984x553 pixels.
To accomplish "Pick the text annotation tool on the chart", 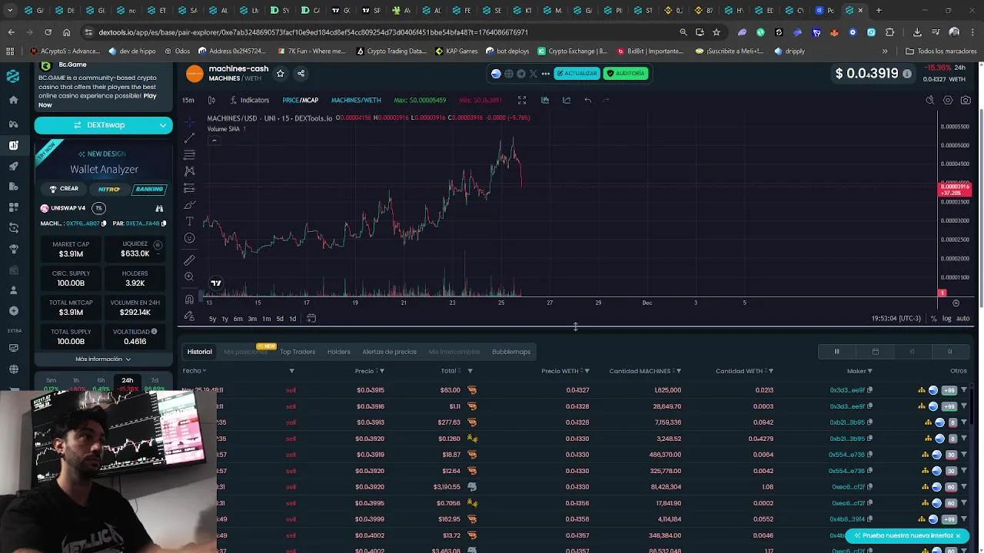I will [189, 221].
